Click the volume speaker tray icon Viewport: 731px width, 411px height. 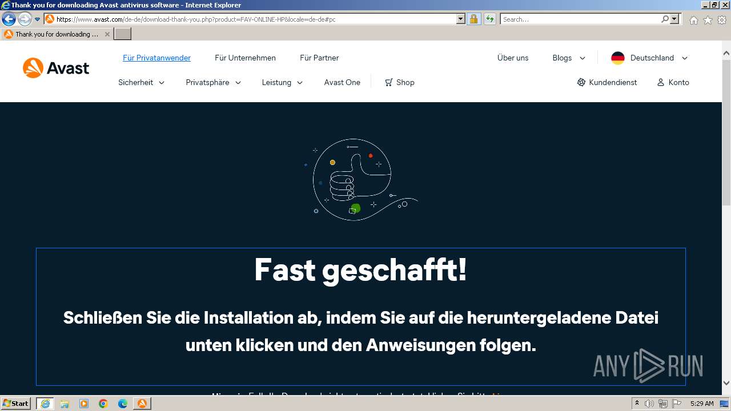649,404
